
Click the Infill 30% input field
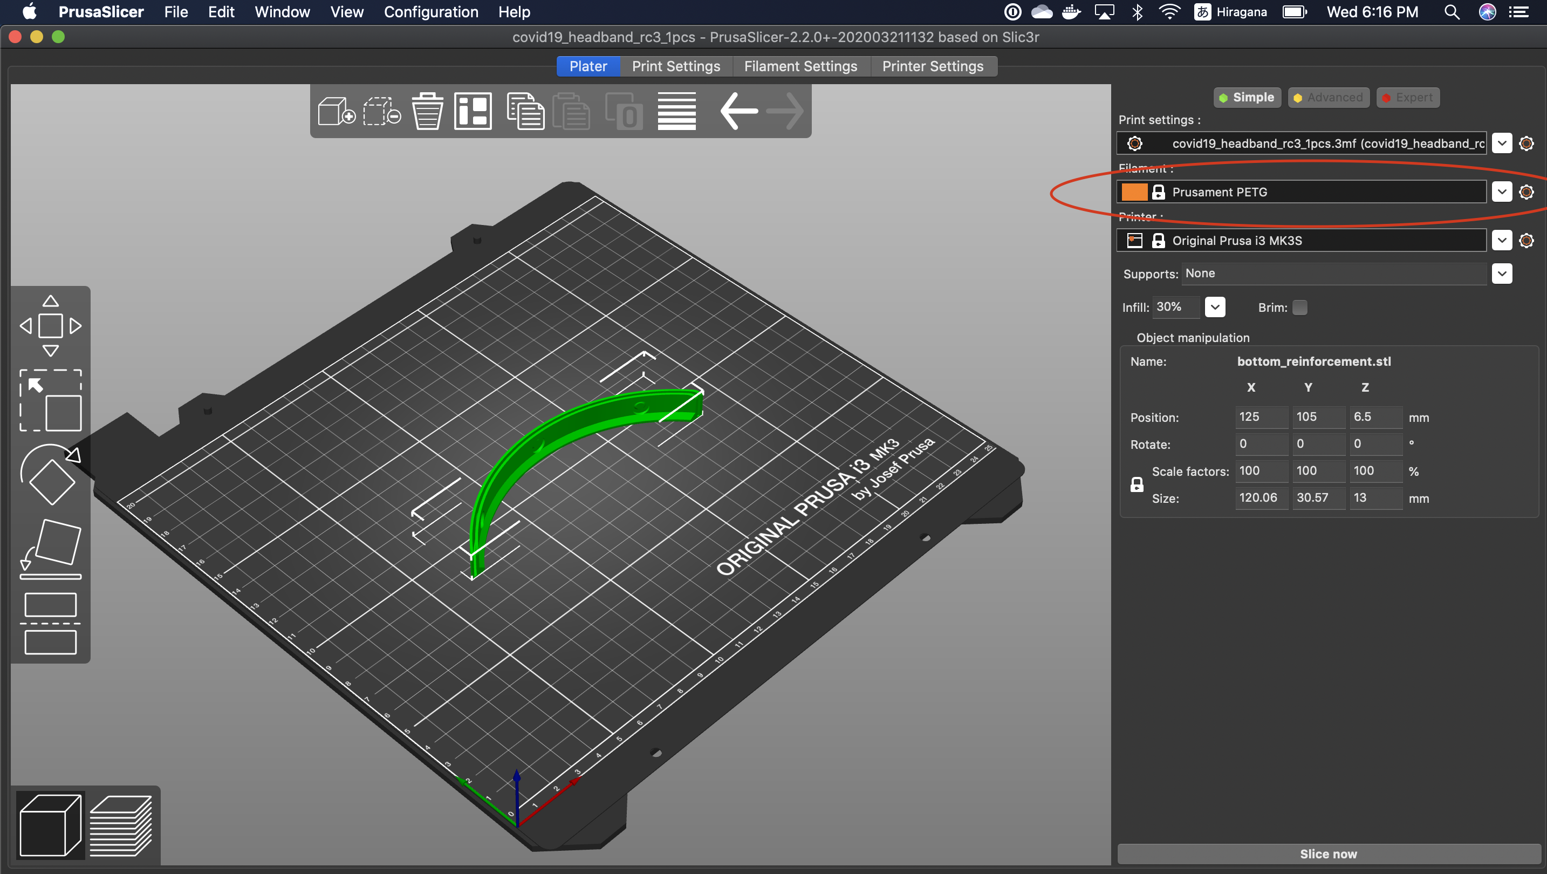click(x=1176, y=307)
